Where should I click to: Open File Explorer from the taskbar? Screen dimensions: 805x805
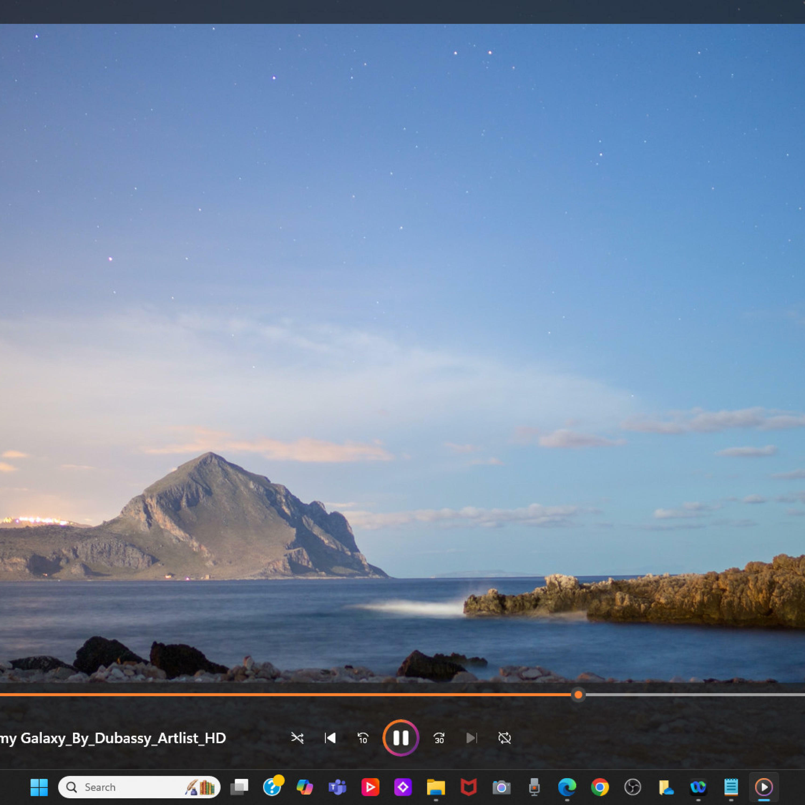(436, 787)
